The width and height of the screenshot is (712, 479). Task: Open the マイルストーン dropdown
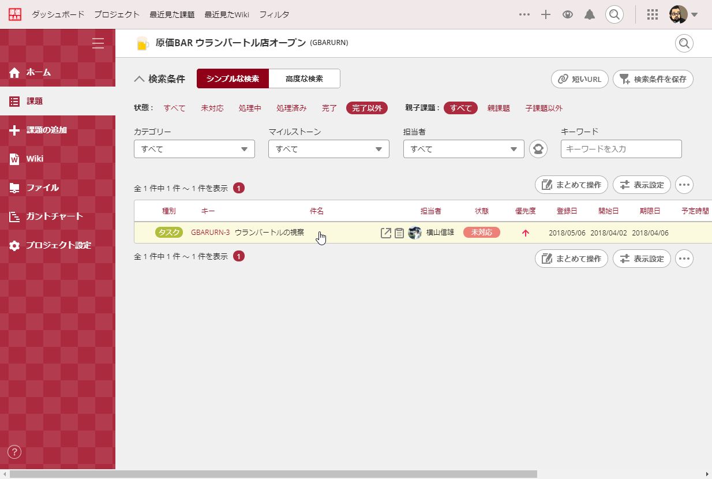(329, 149)
